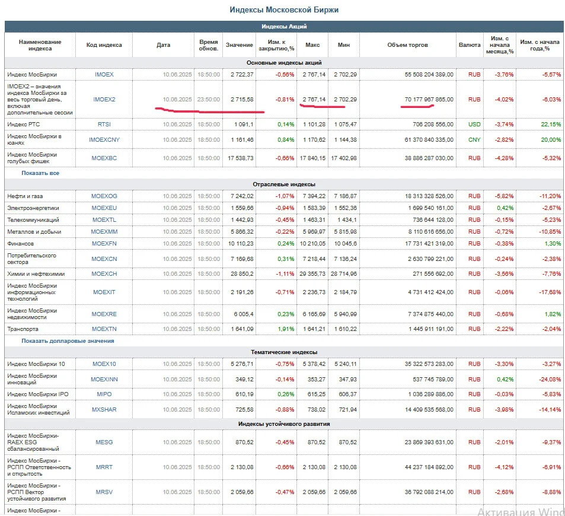Click the Показать все link
The width and height of the screenshot is (565, 516).
pos(40,173)
